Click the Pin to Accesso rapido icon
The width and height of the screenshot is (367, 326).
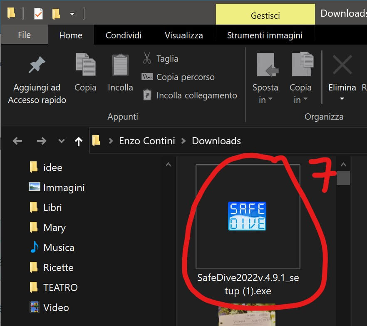click(36, 65)
